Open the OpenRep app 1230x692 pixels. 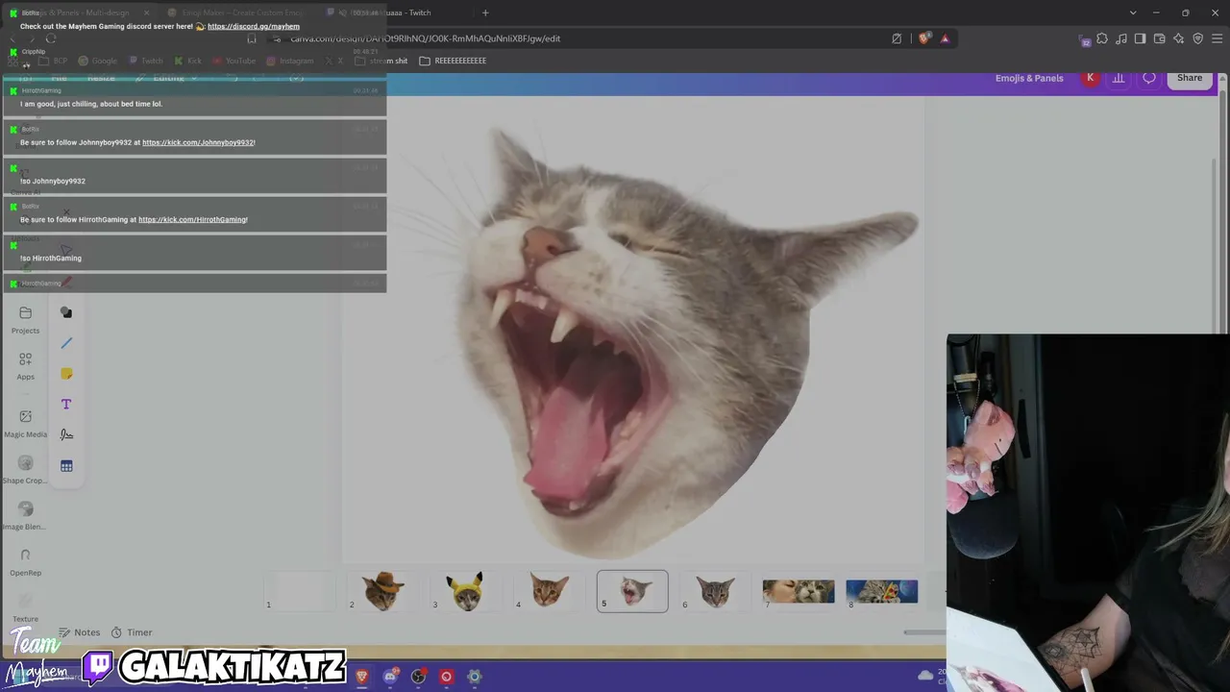coord(25,561)
